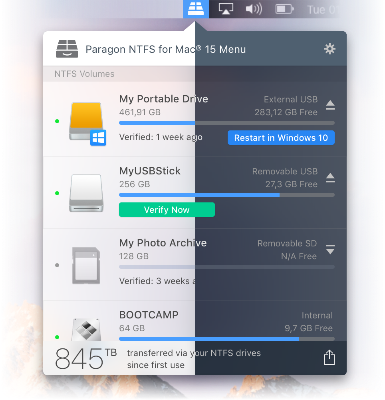Click My Portable Drive usage bar

[226, 123]
